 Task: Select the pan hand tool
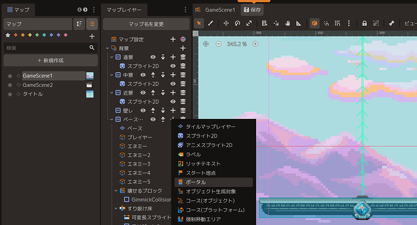pyautogui.click(x=288, y=24)
